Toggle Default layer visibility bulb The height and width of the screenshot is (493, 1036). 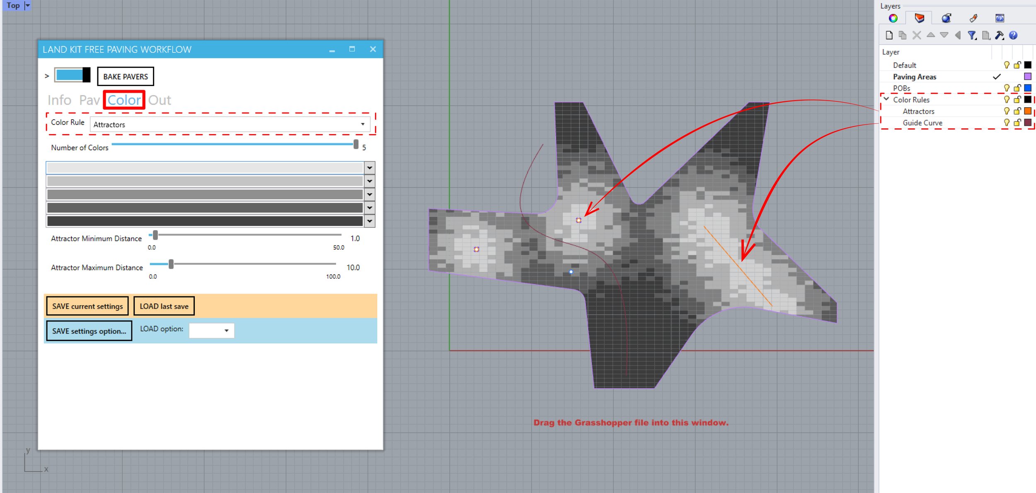[x=1007, y=65]
